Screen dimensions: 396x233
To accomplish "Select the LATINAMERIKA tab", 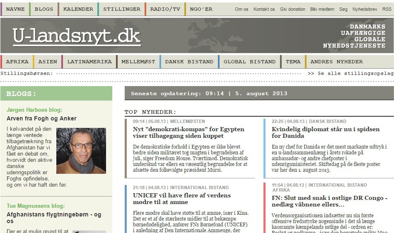I will (89, 62).
